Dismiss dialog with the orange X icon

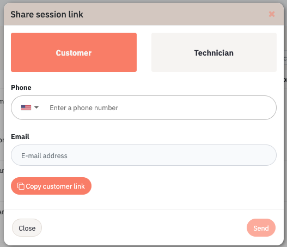tap(272, 14)
